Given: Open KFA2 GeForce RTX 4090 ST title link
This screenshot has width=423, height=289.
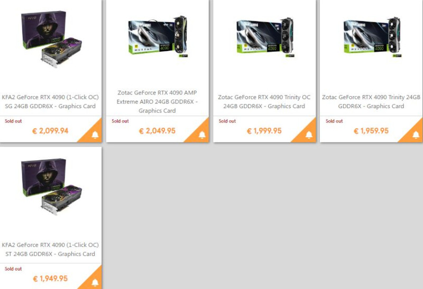Looking at the screenshot, I should tap(50, 249).
